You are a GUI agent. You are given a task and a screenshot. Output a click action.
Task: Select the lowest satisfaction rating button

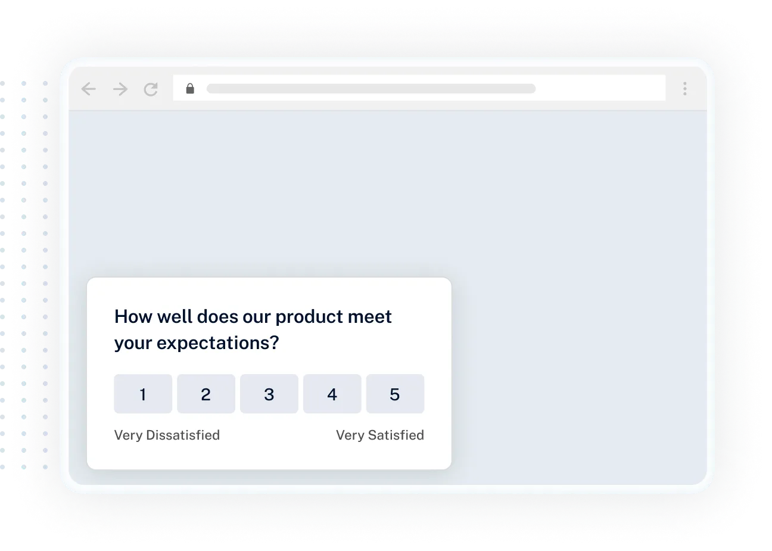tap(143, 394)
